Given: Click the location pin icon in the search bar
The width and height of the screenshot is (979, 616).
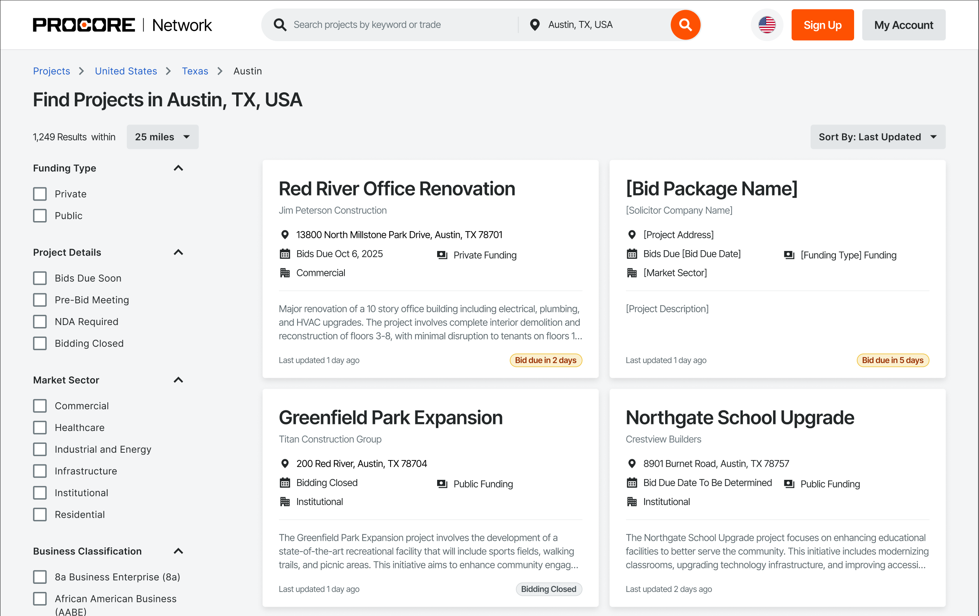Looking at the screenshot, I should (x=534, y=25).
